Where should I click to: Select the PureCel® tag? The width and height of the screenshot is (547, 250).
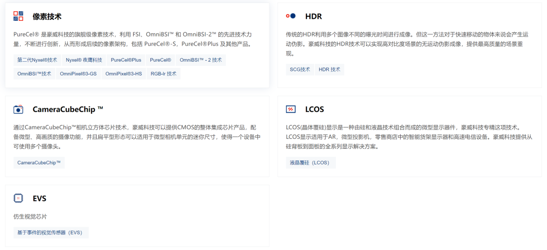pos(161,60)
